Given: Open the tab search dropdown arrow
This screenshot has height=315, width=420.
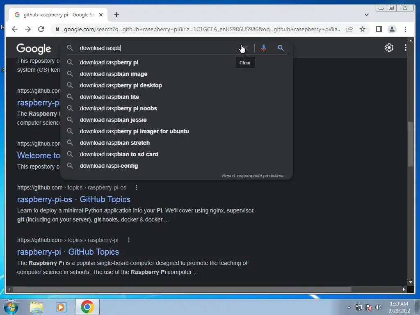Looking at the screenshot, I should click(x=367, y=15).
